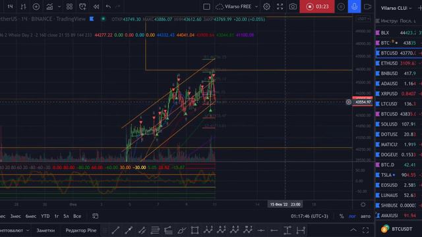Select the horizontal line tool
Image resolution: width=422 pixels, height=237 pixels.
point(261,230)
